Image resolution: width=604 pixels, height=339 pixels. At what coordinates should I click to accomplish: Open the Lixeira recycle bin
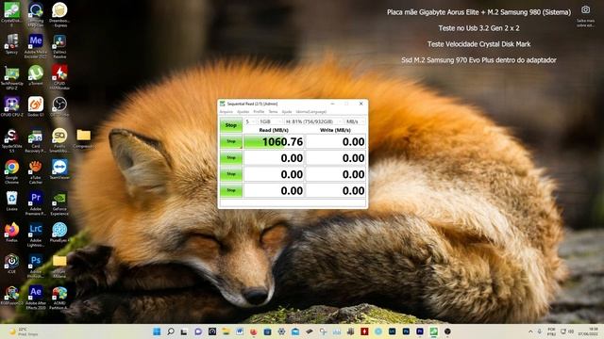[12, 201]
